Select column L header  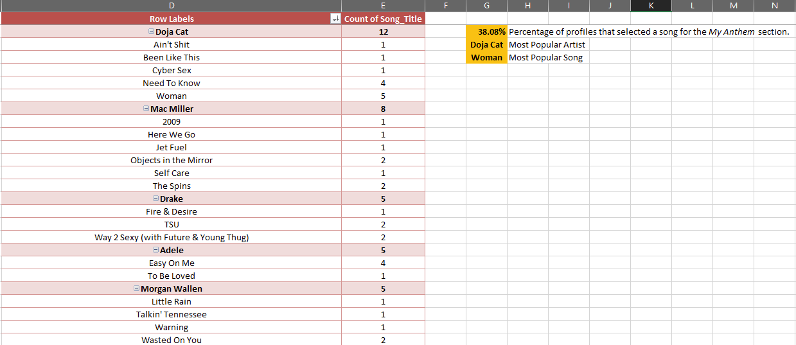click(x=692, y=6)
